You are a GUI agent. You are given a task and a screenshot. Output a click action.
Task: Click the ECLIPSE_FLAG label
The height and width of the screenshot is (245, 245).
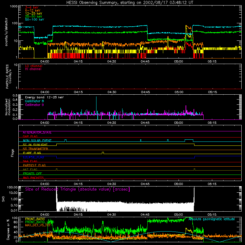pos(33,157)
